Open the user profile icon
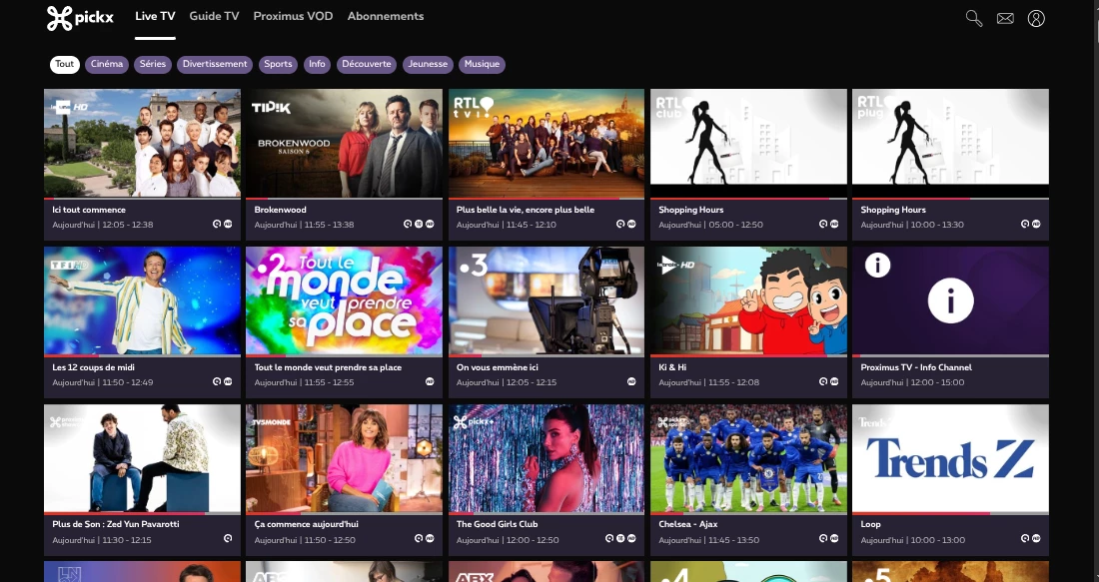The image size is (1099, 582). click(x=1036, y=18)
